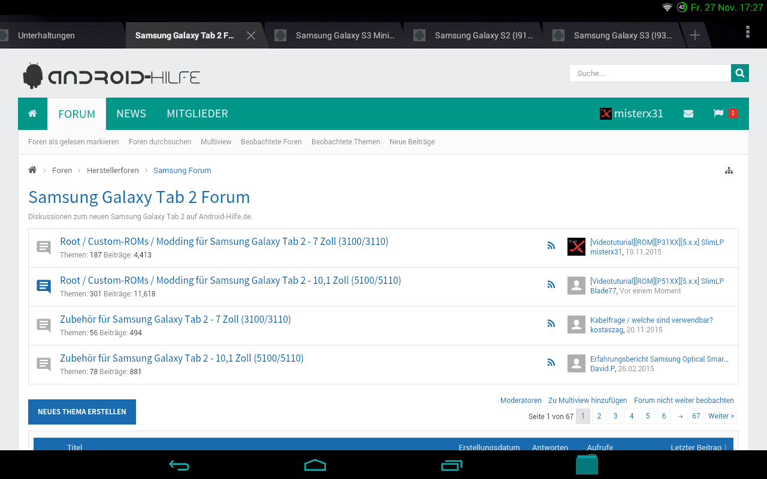
Task: Click Weiter > pagination button
Action: click(721, 416)
